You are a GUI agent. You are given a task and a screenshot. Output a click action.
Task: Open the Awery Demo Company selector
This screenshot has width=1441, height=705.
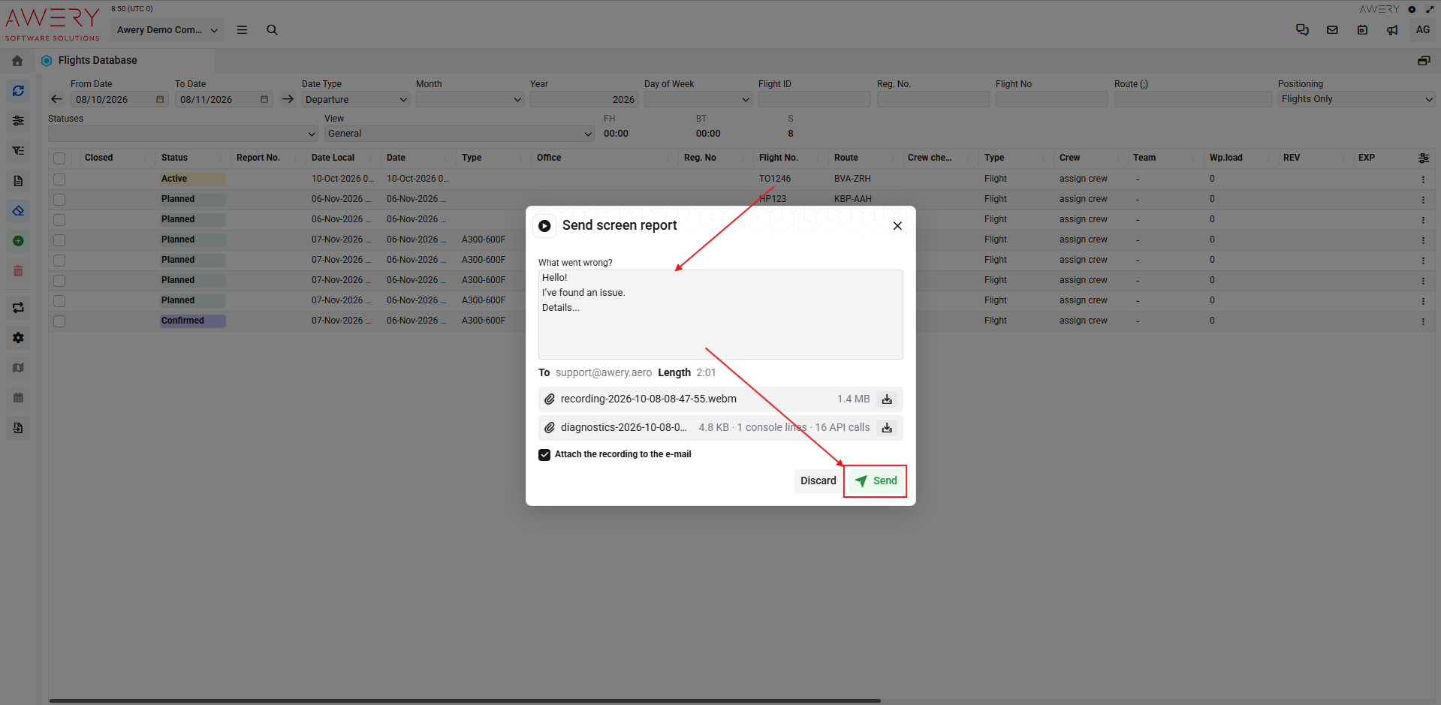click(167, 30)
